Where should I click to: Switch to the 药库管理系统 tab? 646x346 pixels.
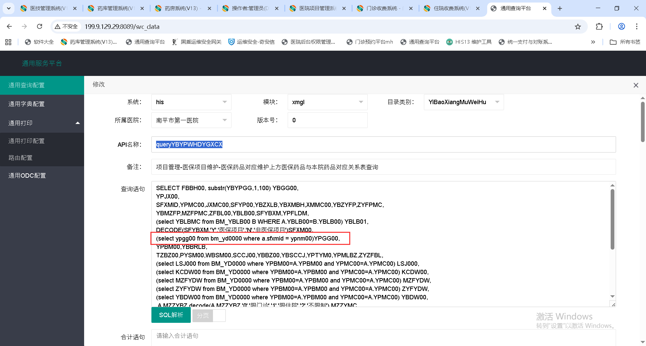[116, 8]
